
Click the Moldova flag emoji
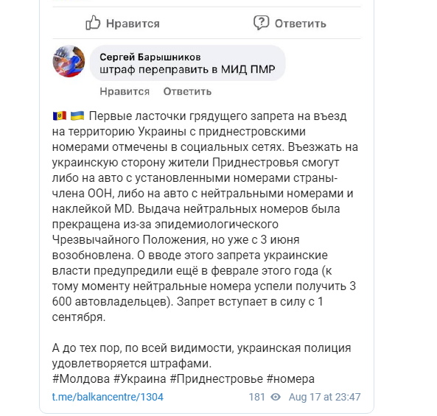[x=60, y=116]
